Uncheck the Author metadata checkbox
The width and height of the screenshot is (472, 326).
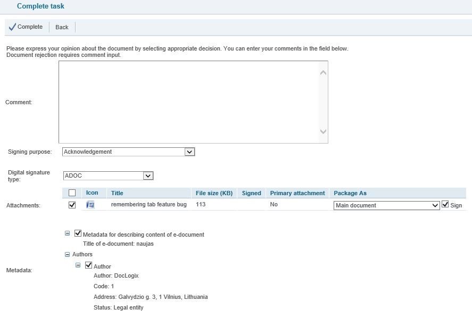point(89,265)
